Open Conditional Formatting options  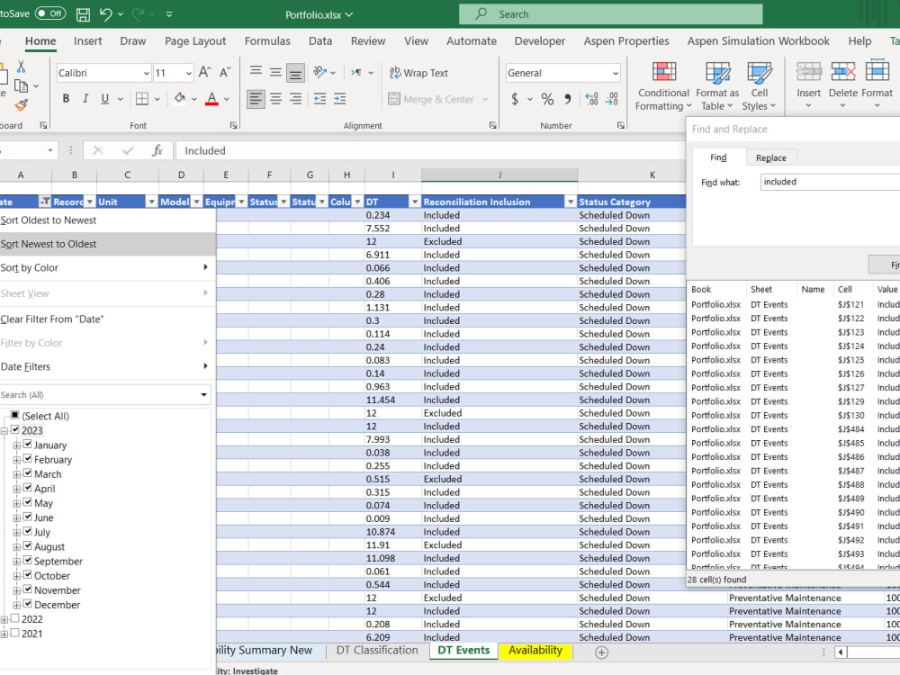(663, 85)
